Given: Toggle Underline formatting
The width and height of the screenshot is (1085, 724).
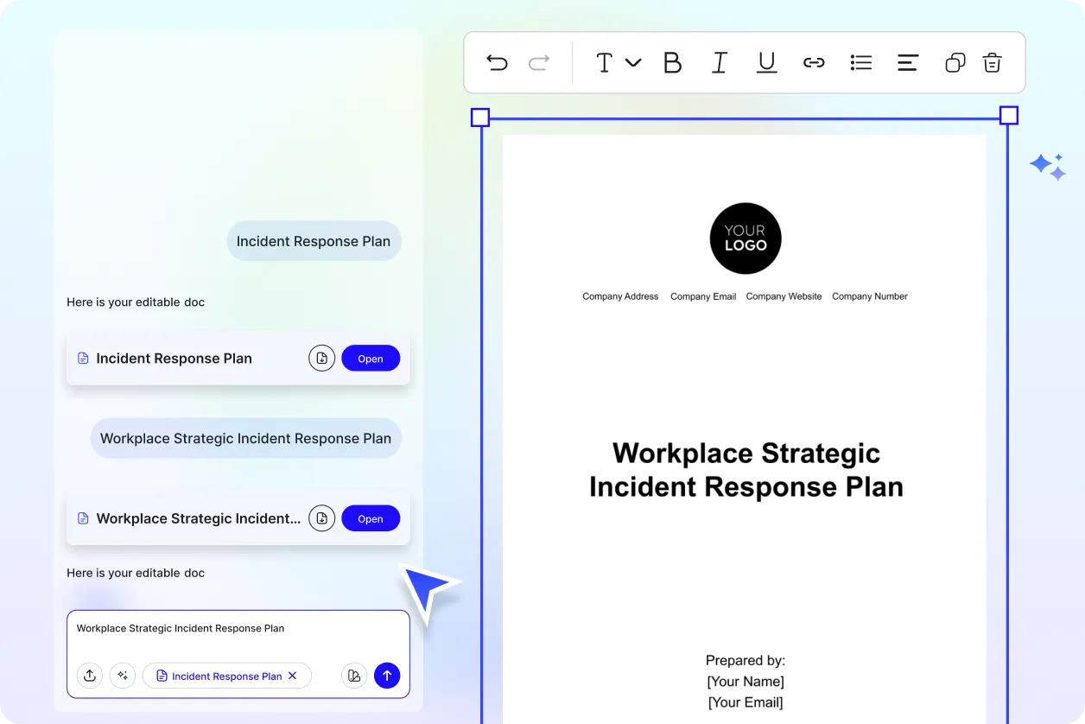Looking at the screenshot, I should [766, 62].
